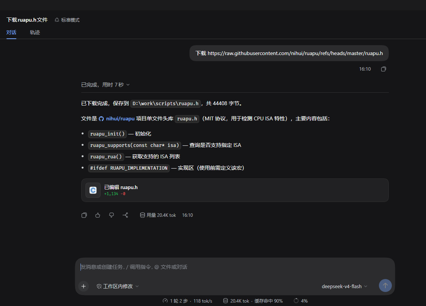Click the ruapu_supports(const char* isa) snippet
Screen dimensions: 426x306
click(134, 145)
